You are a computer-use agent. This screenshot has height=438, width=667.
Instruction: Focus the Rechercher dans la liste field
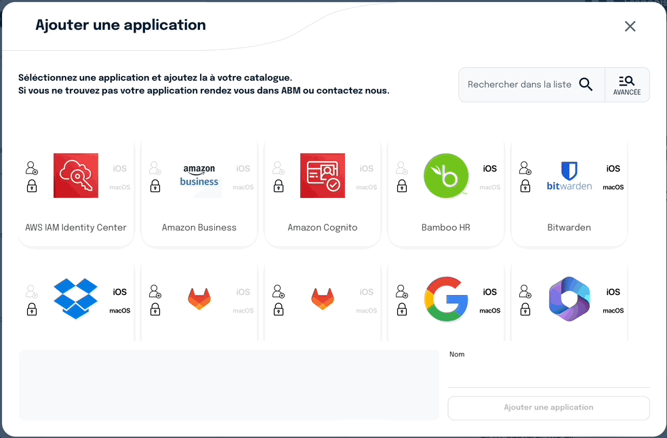pyautogui.click(x=519, y=85)
